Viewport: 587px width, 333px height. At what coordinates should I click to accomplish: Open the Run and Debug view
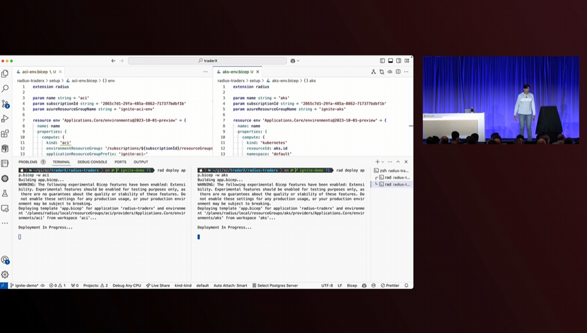click(5, 118)
